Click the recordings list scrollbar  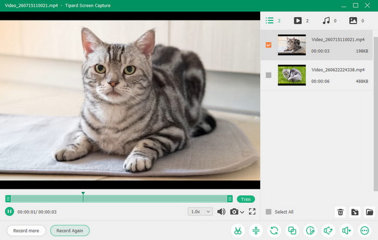click(376, 113)
